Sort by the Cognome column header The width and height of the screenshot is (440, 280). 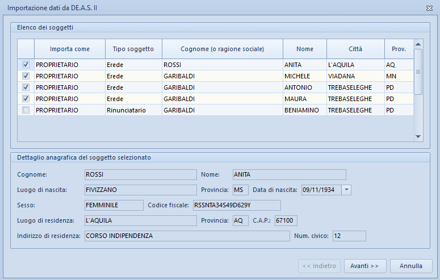222,49
